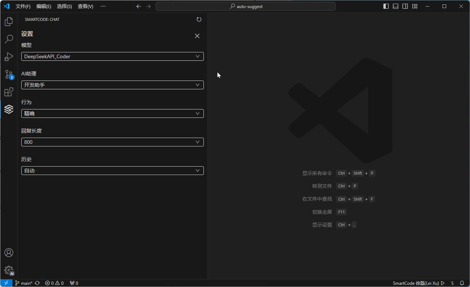Toggle the primary side bar layout icon
Viewport: 470px width, 287px height.
[x=386, y=6]
